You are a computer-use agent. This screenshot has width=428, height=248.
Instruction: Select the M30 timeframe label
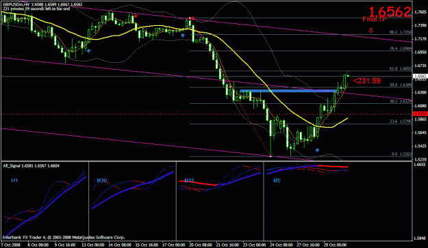(102, 180)
